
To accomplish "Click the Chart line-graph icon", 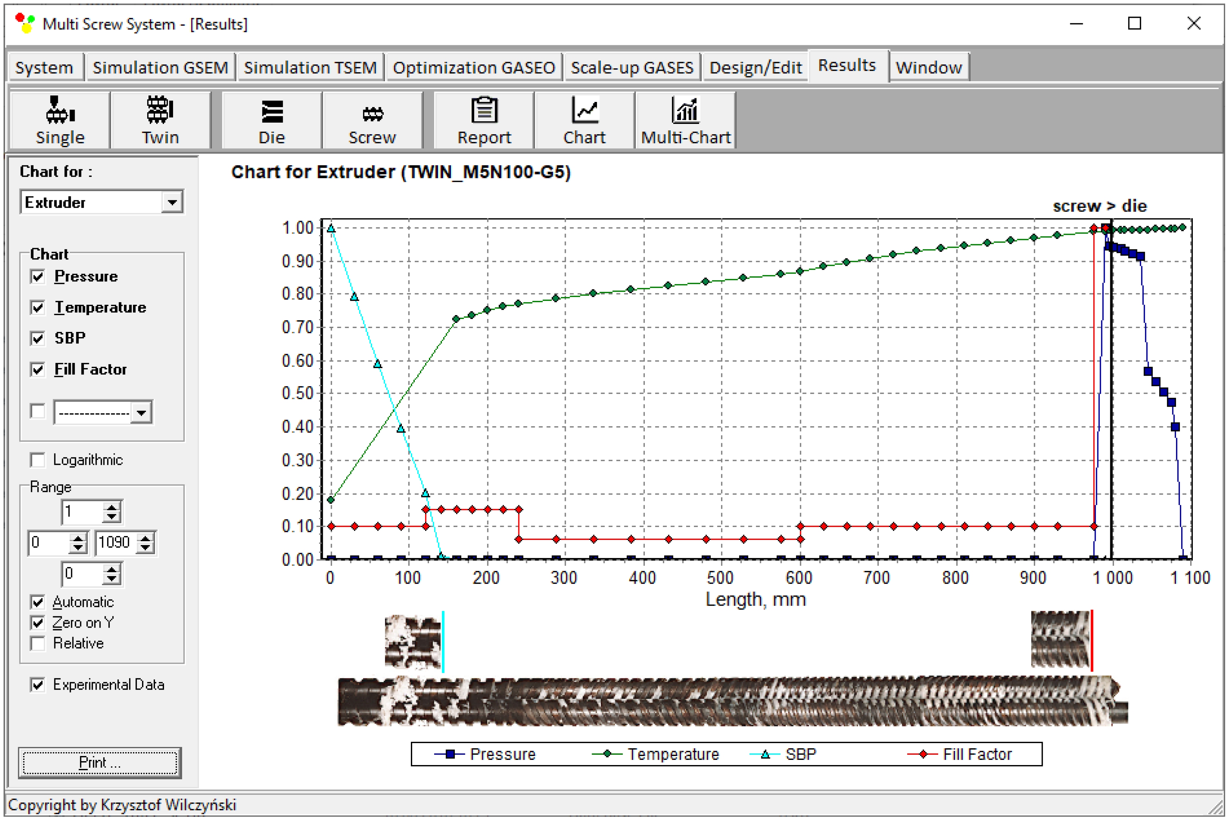I will tap(584, 120).
